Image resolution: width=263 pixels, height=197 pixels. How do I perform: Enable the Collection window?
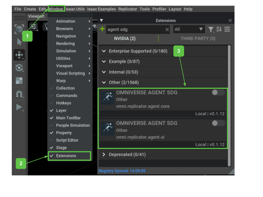point(70,88)
